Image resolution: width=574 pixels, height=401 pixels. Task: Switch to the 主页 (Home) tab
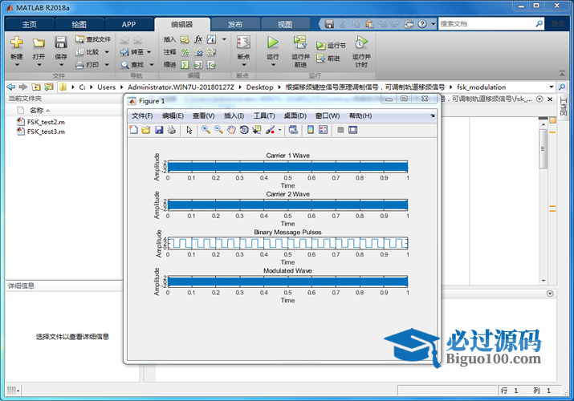29,25
